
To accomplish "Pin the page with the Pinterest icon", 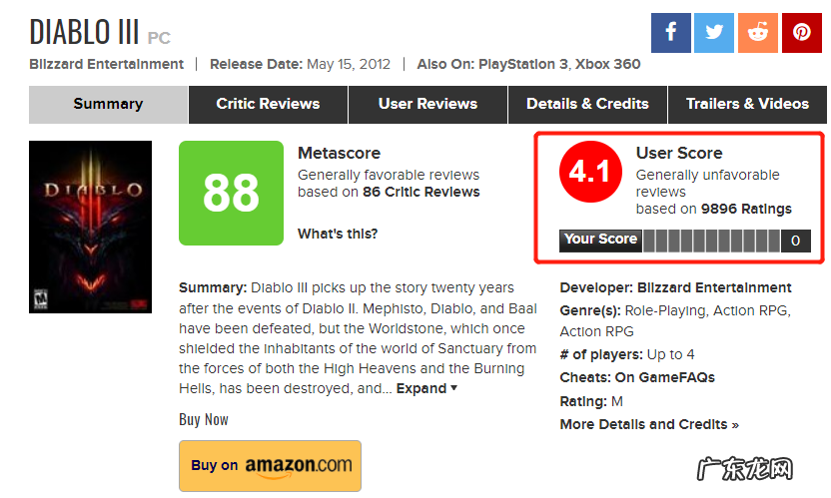I will (x=802, y=32).
